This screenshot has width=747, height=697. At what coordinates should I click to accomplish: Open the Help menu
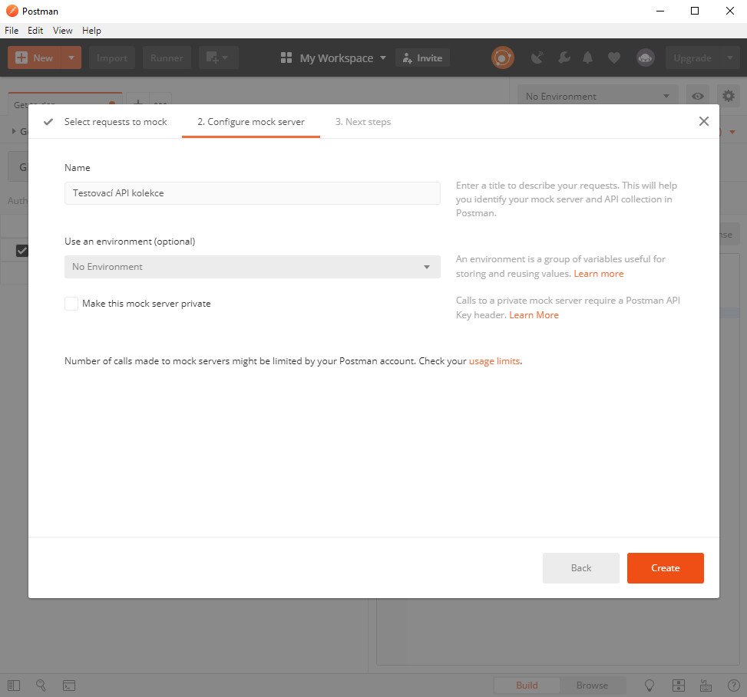(x=91, y=31)
